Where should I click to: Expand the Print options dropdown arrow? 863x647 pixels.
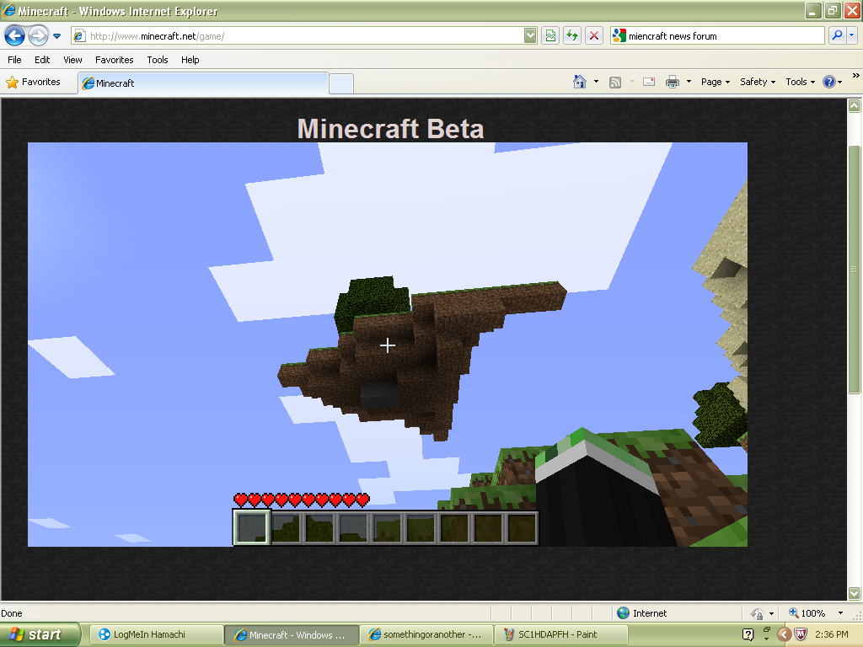(x=689, y=82)
